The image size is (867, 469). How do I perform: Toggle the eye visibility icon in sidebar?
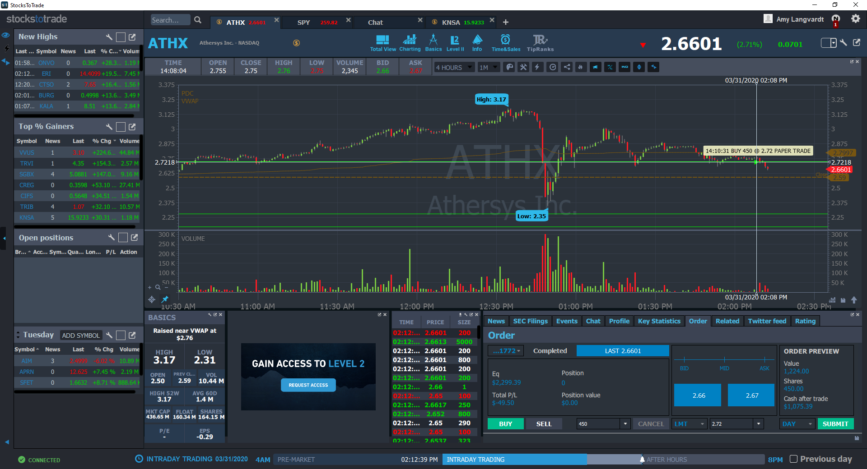(5, 35)
